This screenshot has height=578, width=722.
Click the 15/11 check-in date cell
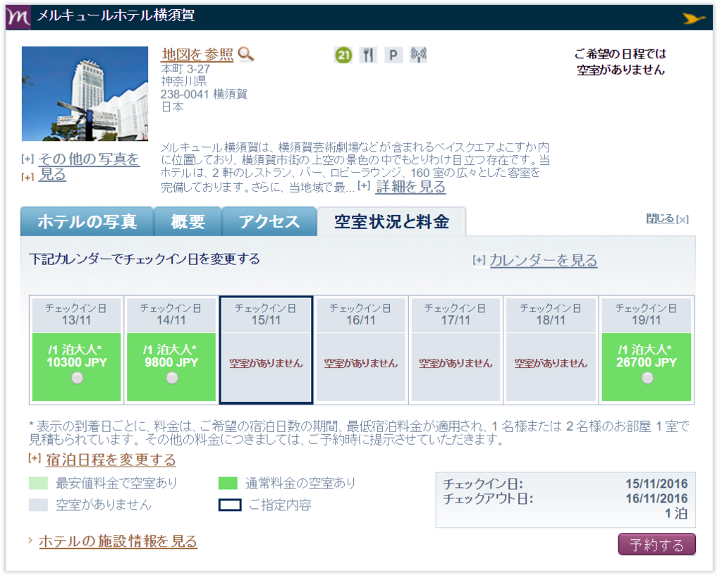point(266,350)
